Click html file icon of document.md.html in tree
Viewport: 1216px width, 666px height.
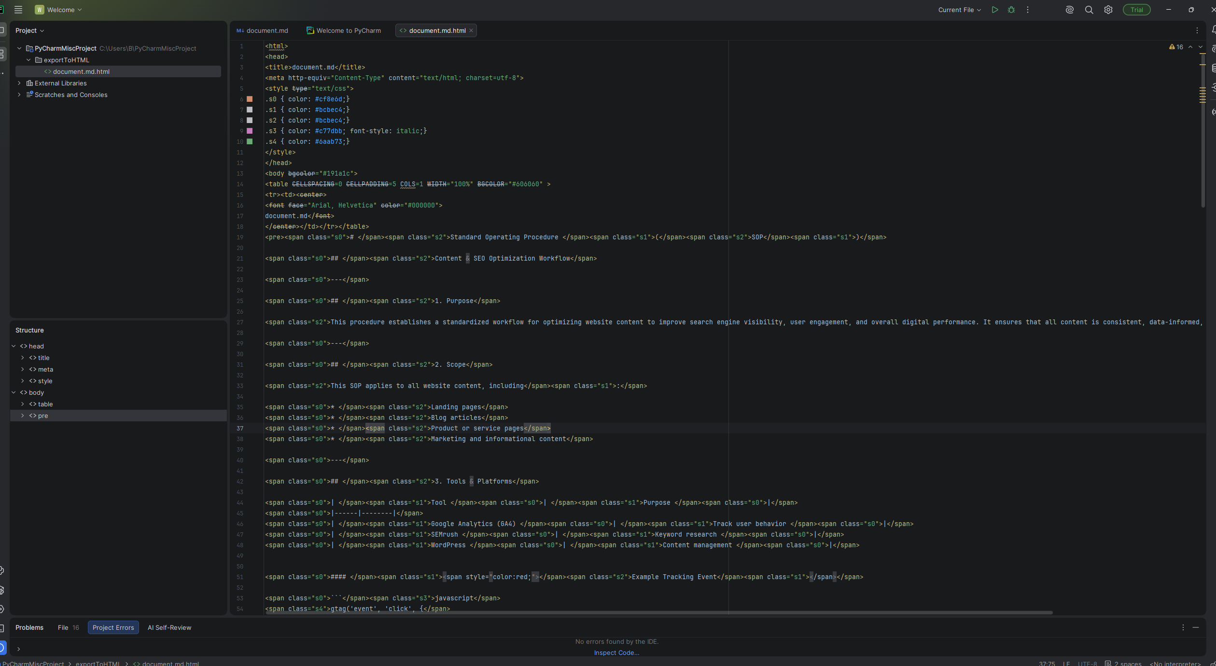(48, 71)
